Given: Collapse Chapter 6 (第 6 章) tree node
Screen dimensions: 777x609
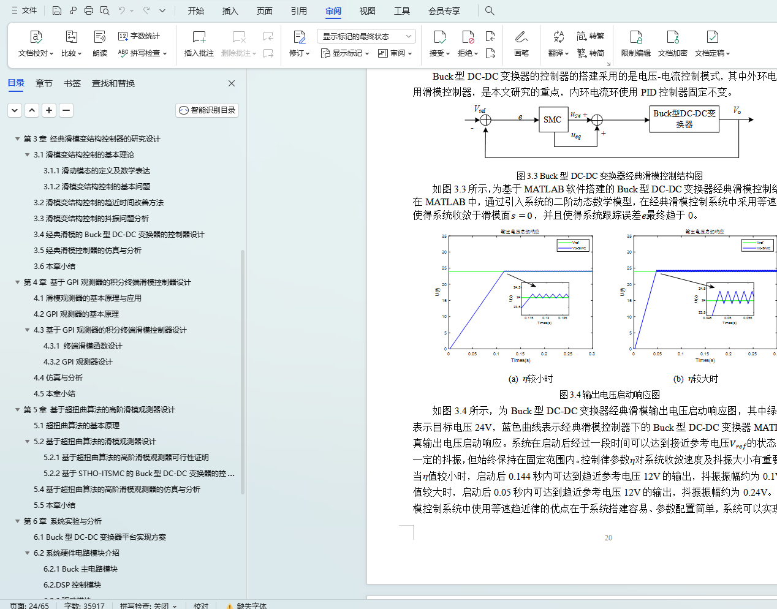Looking at the screenshot, I should 18,521.
